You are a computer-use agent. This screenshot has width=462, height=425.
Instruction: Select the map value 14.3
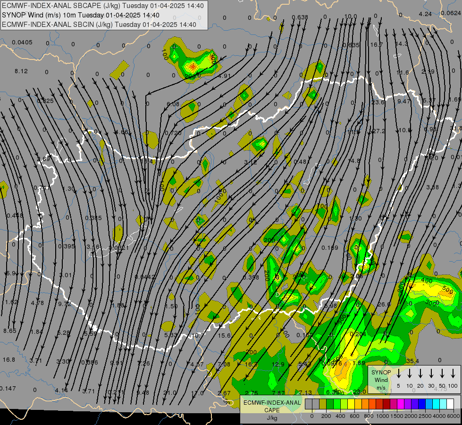(401, 43)
